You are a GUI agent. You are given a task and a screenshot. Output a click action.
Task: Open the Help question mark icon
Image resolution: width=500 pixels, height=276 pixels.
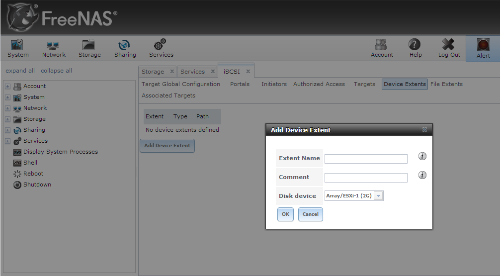click(415, 44)
